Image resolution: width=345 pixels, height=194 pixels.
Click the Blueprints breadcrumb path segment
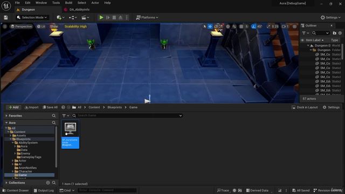coord(114,107)
